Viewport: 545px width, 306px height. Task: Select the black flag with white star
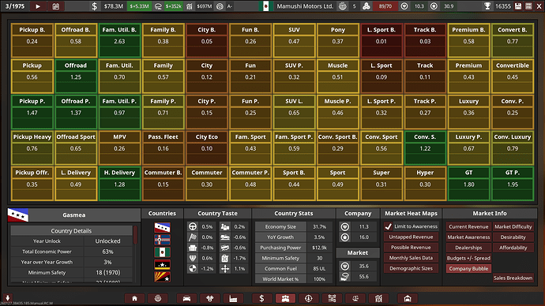pyautogui.click(x=163, y=264)
